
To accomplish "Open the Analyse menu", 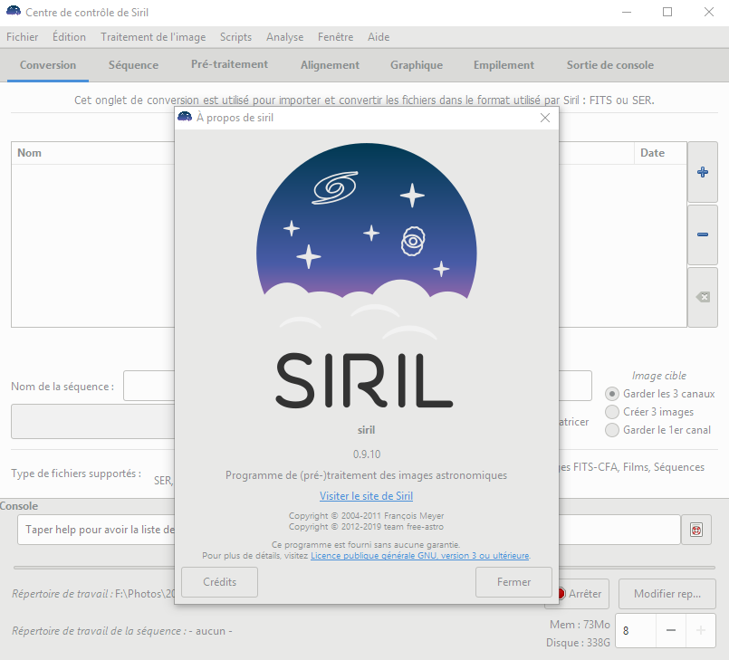I will (284, 37).
